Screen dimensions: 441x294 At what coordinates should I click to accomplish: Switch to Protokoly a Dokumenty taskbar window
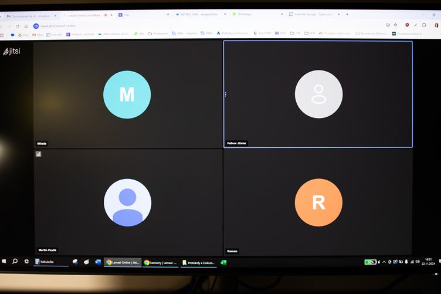tap(199, 262)
